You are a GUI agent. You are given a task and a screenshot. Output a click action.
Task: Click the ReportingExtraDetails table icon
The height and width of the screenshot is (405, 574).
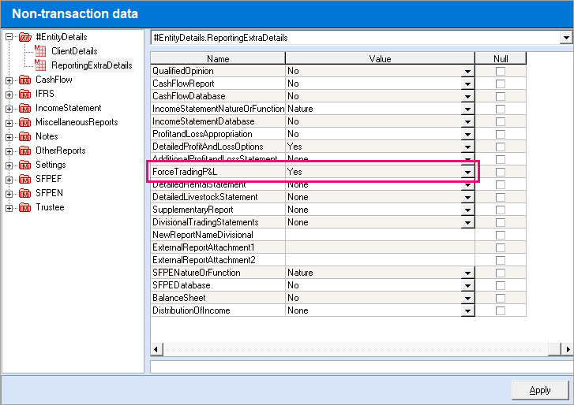tap(40, 65)
